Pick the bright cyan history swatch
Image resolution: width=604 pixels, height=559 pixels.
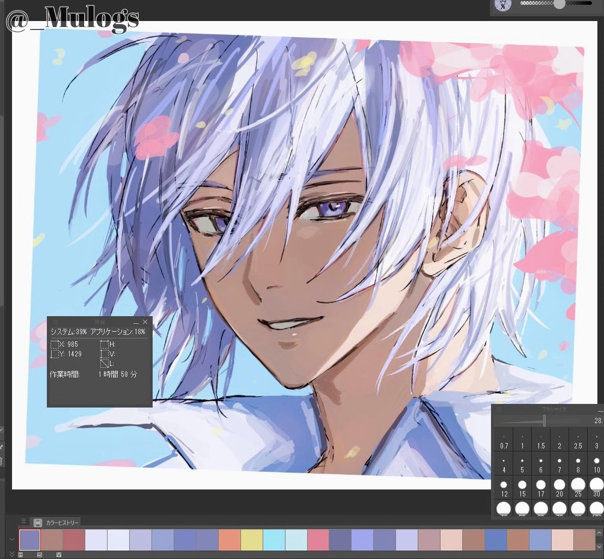click(x=274, y=540)
